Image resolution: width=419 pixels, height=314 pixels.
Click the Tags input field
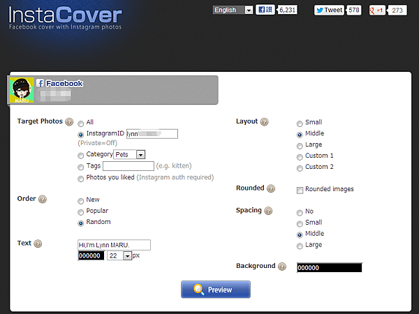tap(128, 166)
